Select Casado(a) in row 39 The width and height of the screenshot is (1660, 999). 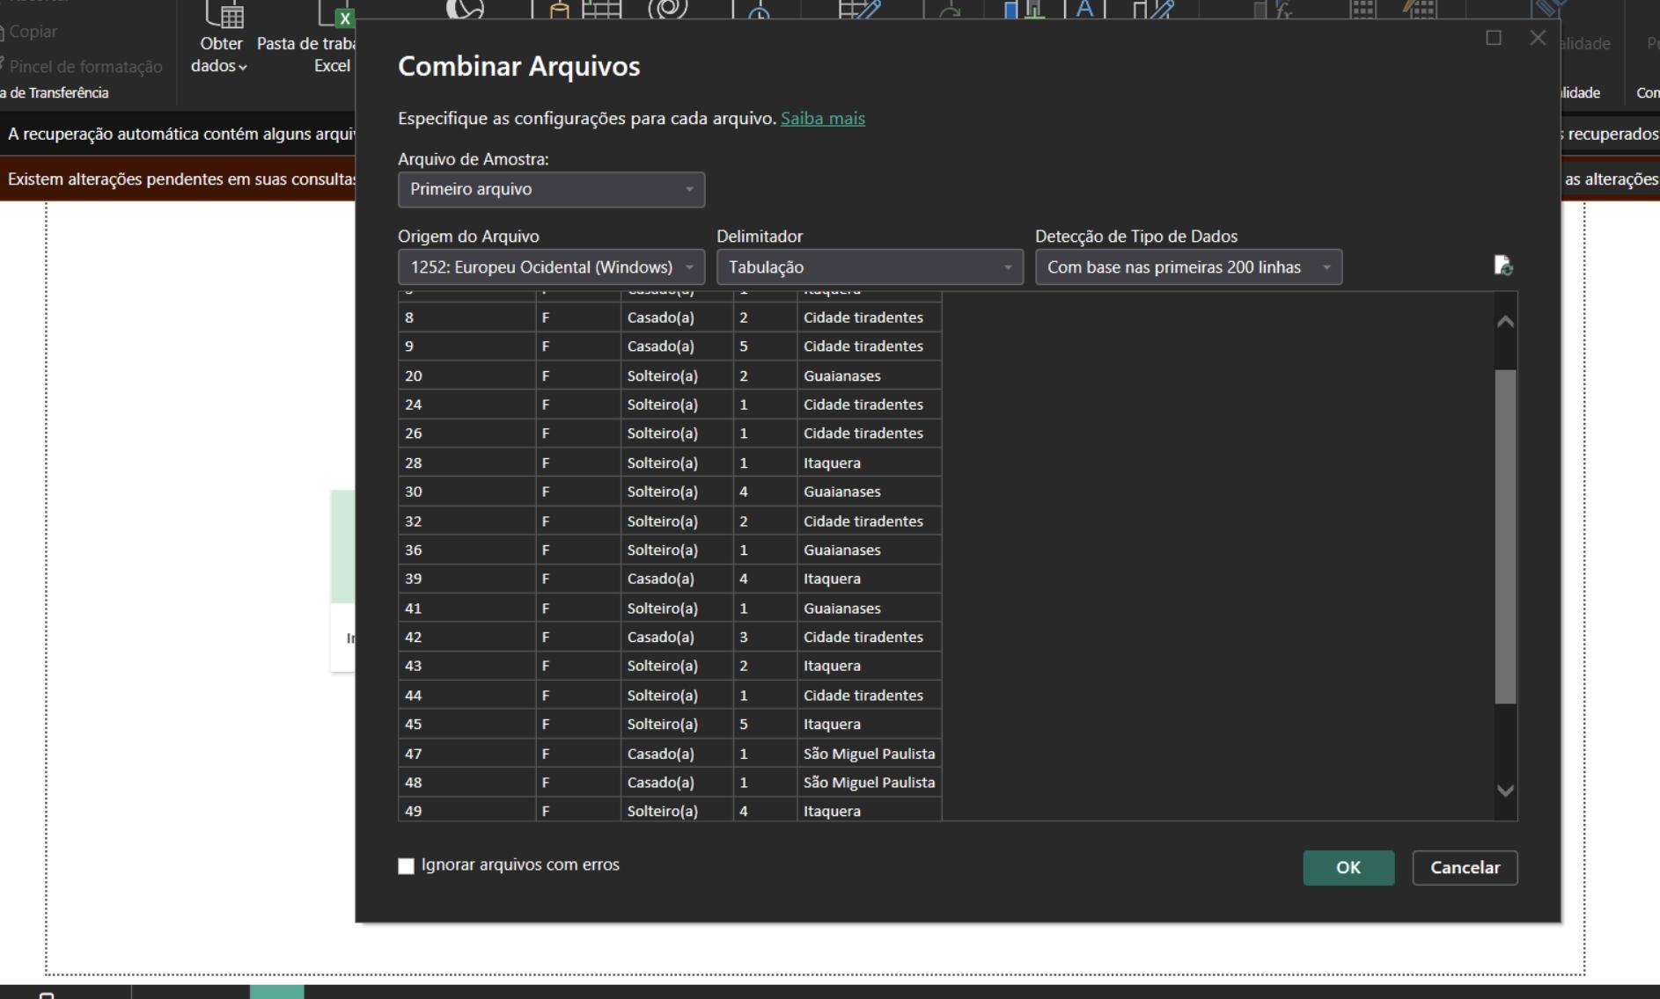pos(677,579)
